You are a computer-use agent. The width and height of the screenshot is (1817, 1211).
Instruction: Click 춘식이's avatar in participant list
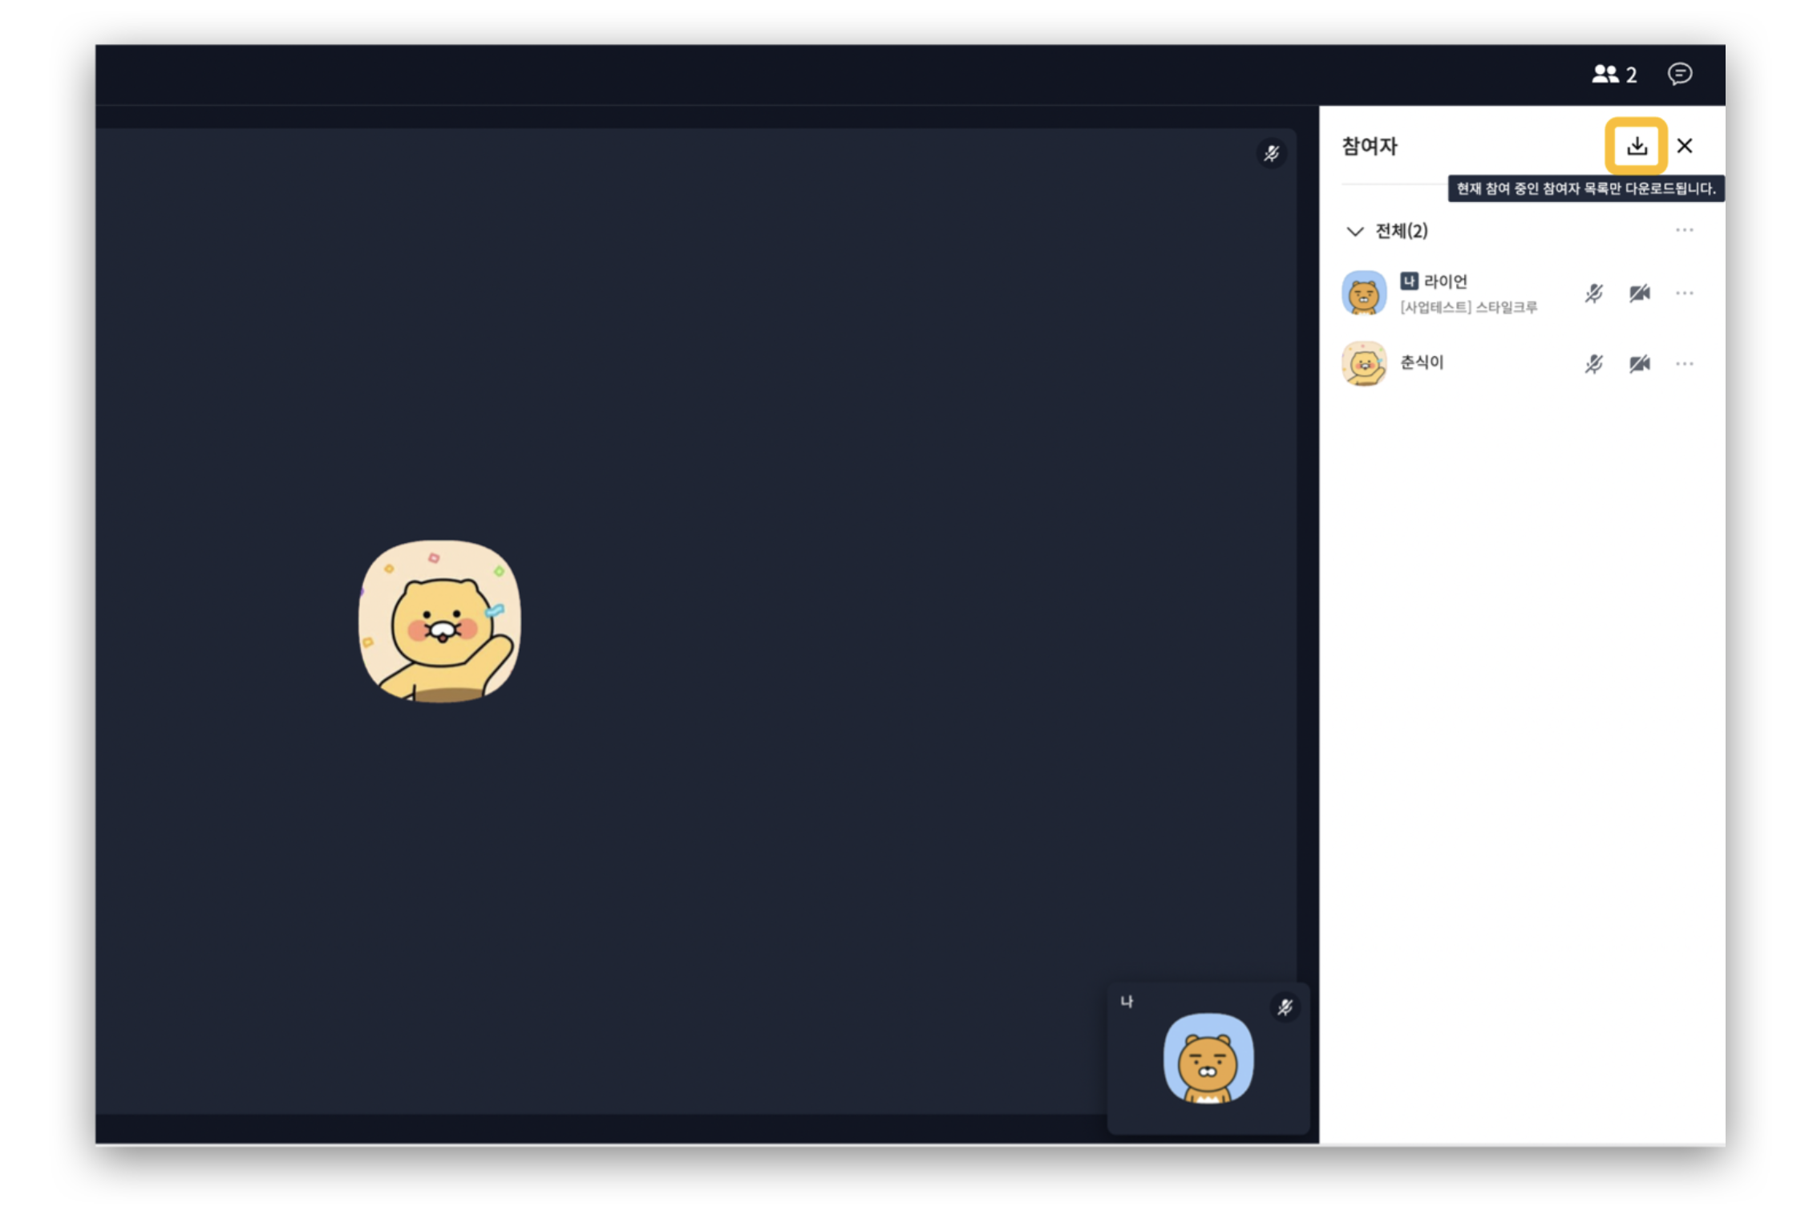(1364, 363)
